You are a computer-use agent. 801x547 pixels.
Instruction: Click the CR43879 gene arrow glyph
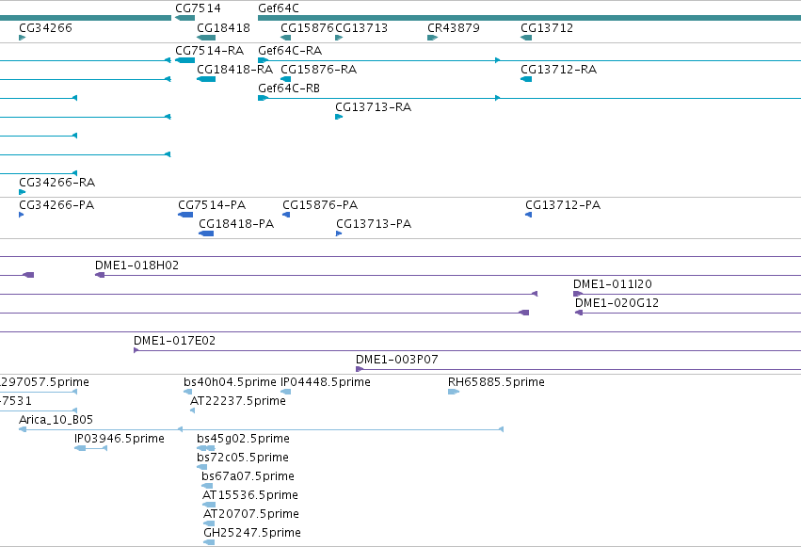tap(432, 38)
